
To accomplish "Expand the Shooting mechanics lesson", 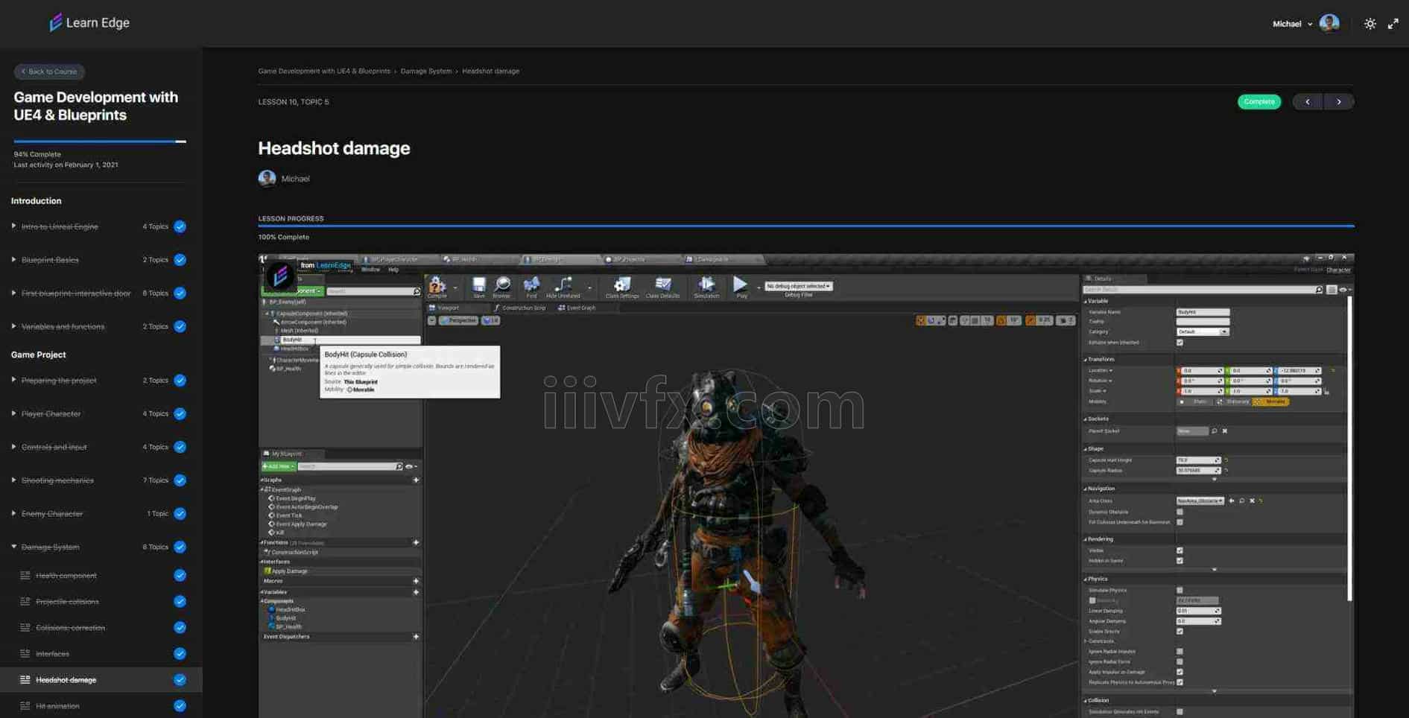I will pyautogui.click(x=13, y=480).
